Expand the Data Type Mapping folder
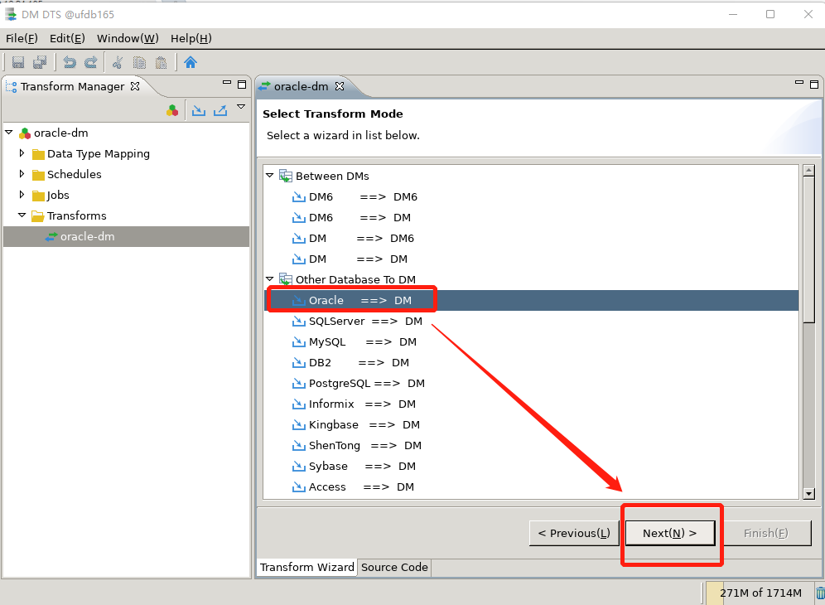This screenshot has width=825, height=605. 22,152
